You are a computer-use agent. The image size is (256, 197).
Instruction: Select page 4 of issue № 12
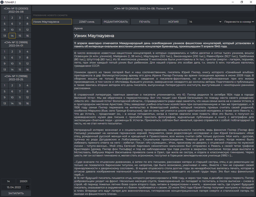[x=27, y=52]
